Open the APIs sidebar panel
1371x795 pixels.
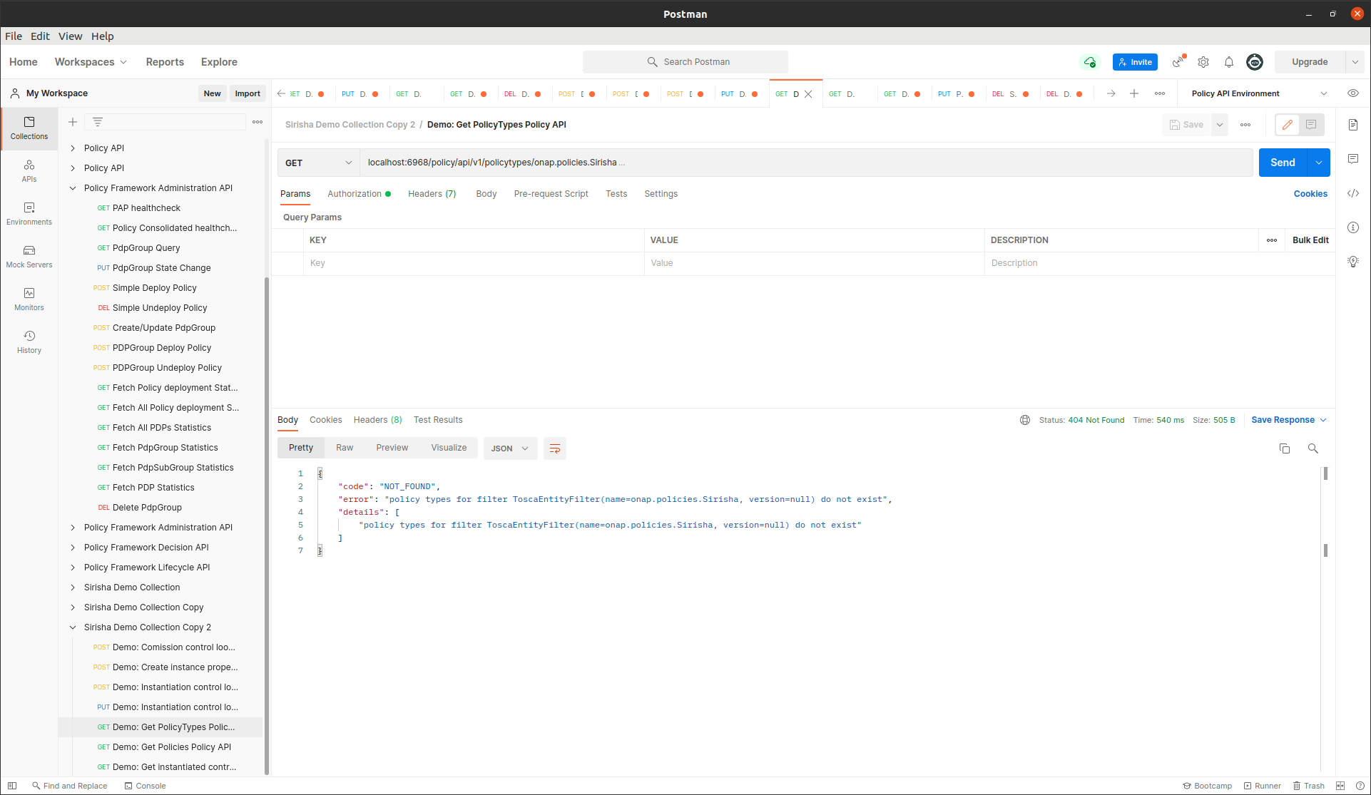[x=29, y=171]
